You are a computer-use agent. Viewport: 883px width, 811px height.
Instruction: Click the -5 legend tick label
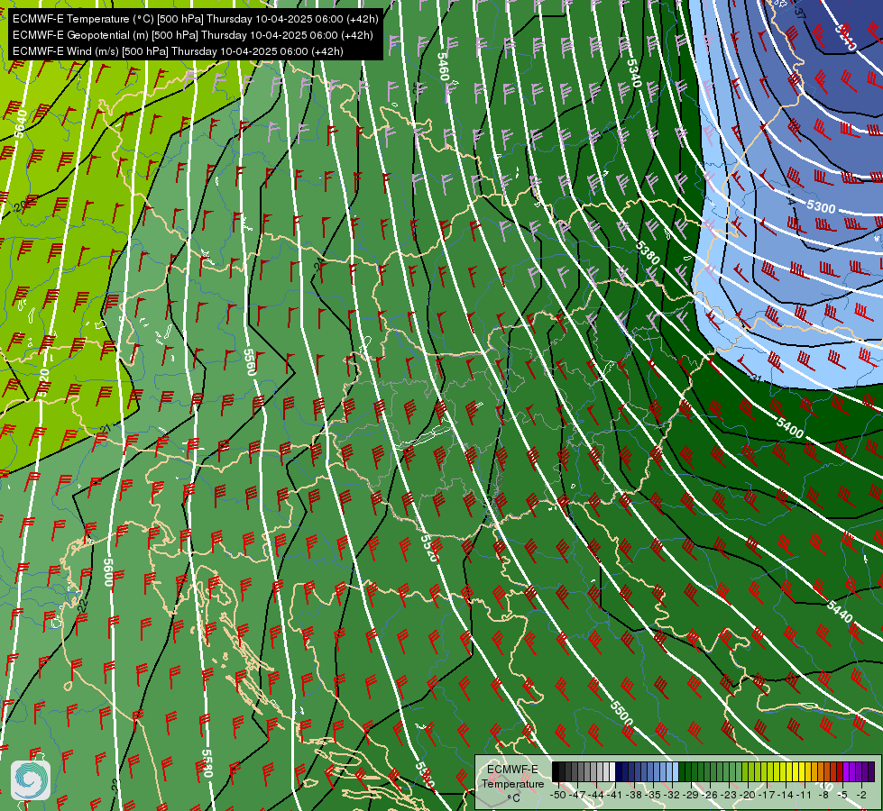pos(843,795)
